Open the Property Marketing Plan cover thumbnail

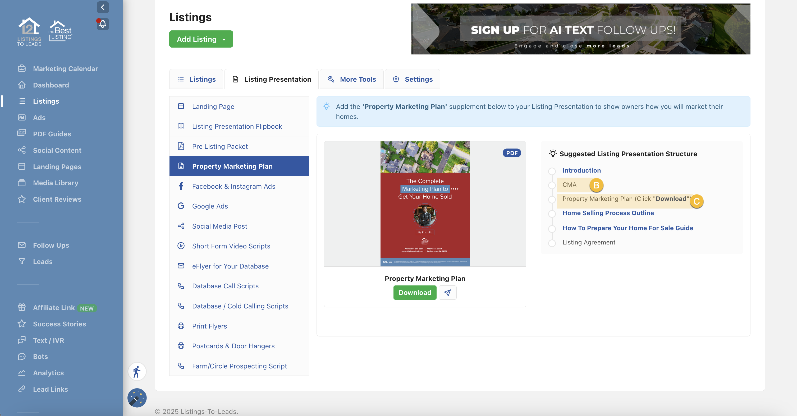coord(425,204)
